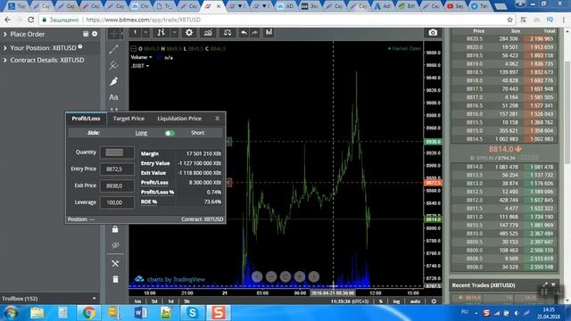Image resolution: width=571 pixels, height=321 pixels.
Task: Click the order book price 8808.0
Action: click(474, 267)
